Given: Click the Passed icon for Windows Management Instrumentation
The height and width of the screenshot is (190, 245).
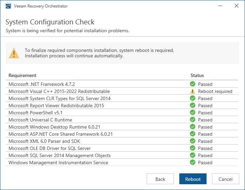Looking at the screenshot, I should click(193, 163).
